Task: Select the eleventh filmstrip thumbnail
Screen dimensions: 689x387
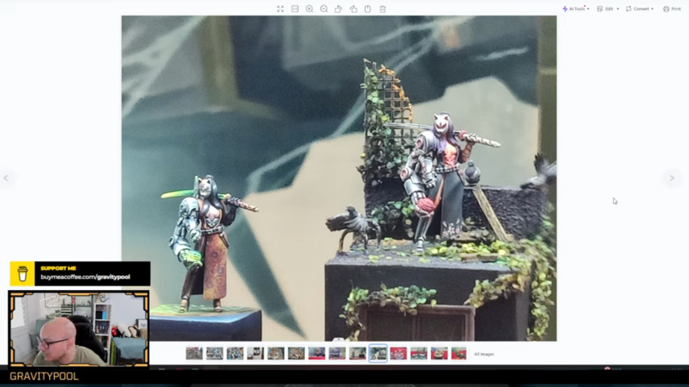Action: (398, 353)
